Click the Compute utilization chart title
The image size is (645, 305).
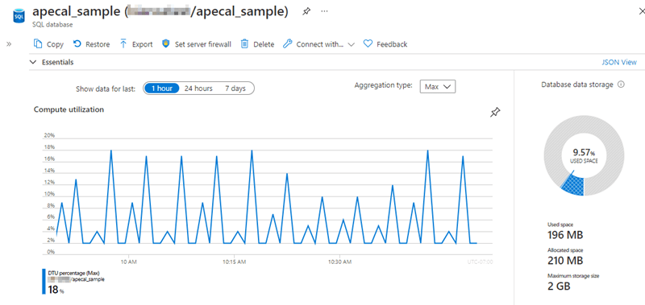[69, 109]
